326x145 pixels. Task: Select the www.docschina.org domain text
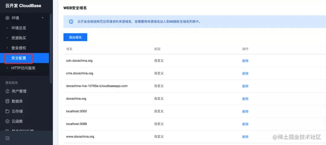(x=80, y=137)
